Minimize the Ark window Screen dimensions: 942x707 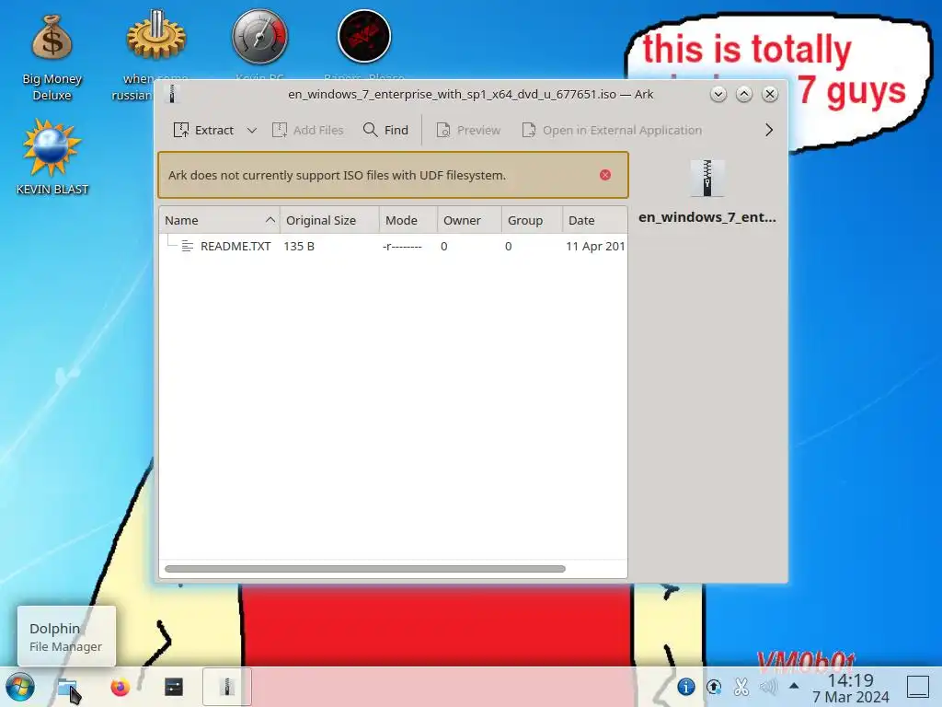tap(718, 94)
